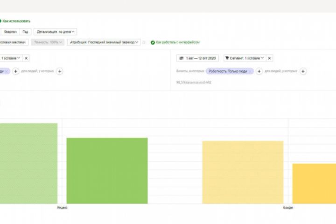
Task: Click the left segment's partly cut-off purple filter chip
Action: pyautogui.click(x=5, y=71)
